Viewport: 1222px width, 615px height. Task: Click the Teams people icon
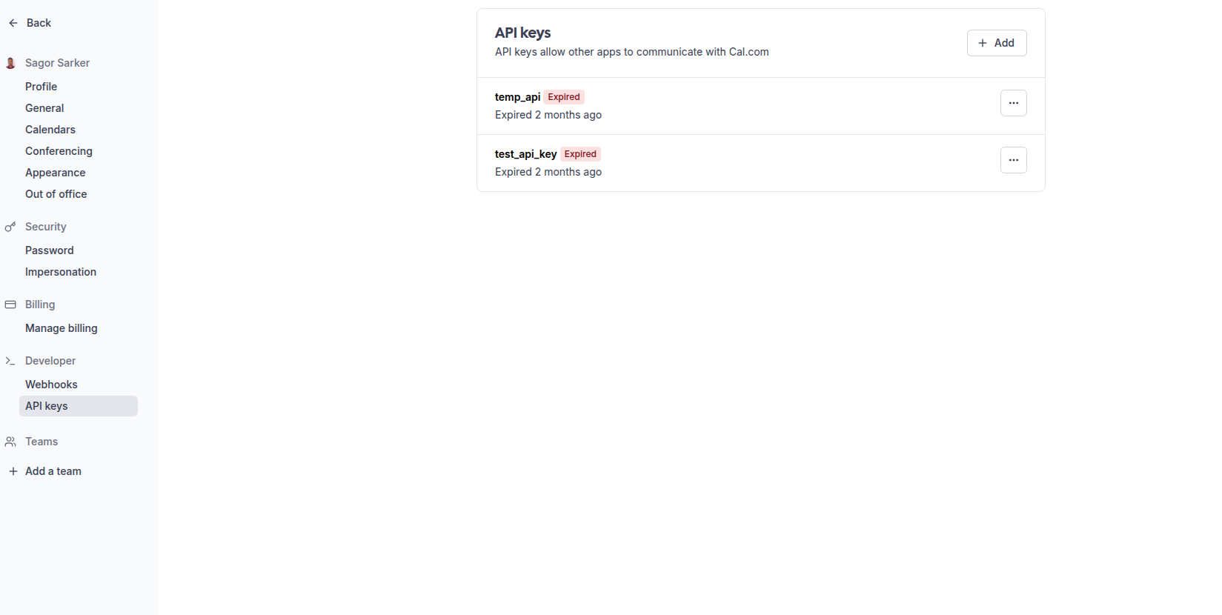[x=10, y=442]
